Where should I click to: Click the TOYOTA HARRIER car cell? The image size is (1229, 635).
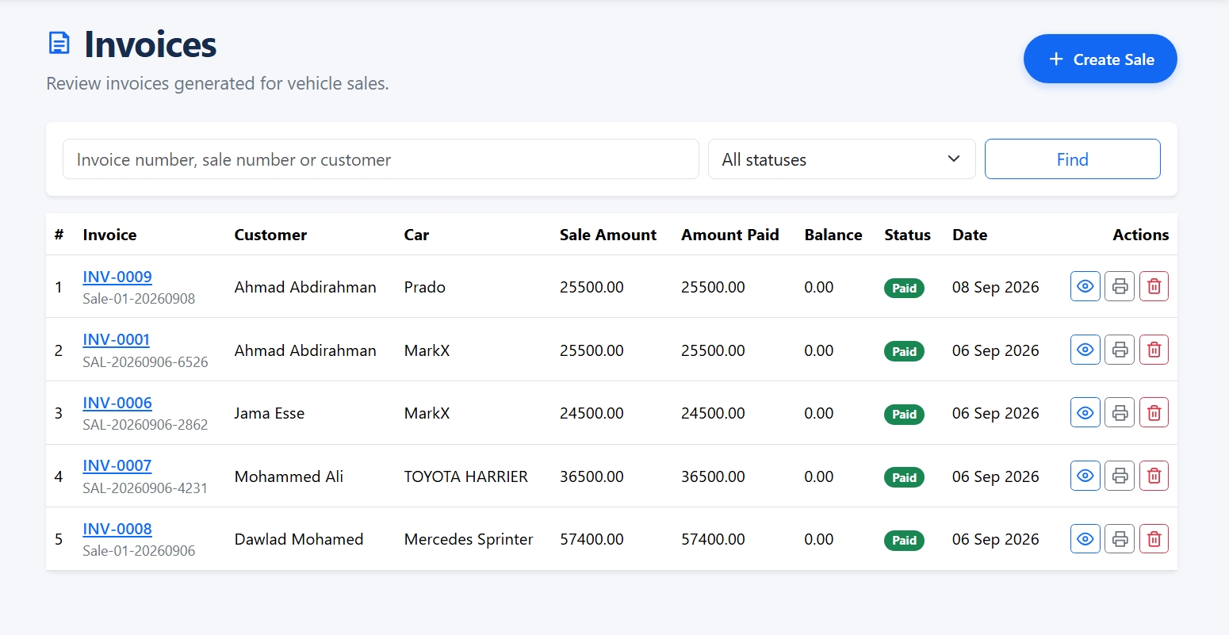pyautogui.click(x=466, y=476)
